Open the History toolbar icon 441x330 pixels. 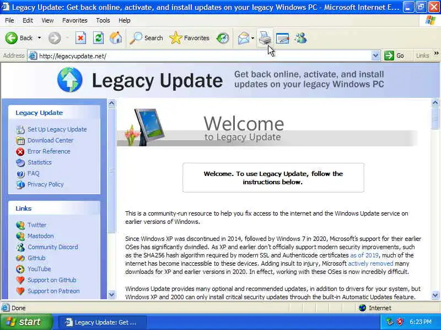coord(223,38)
